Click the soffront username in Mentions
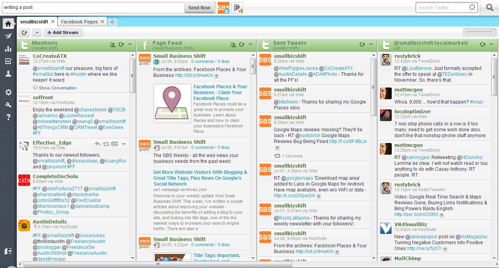 point(43,97)
